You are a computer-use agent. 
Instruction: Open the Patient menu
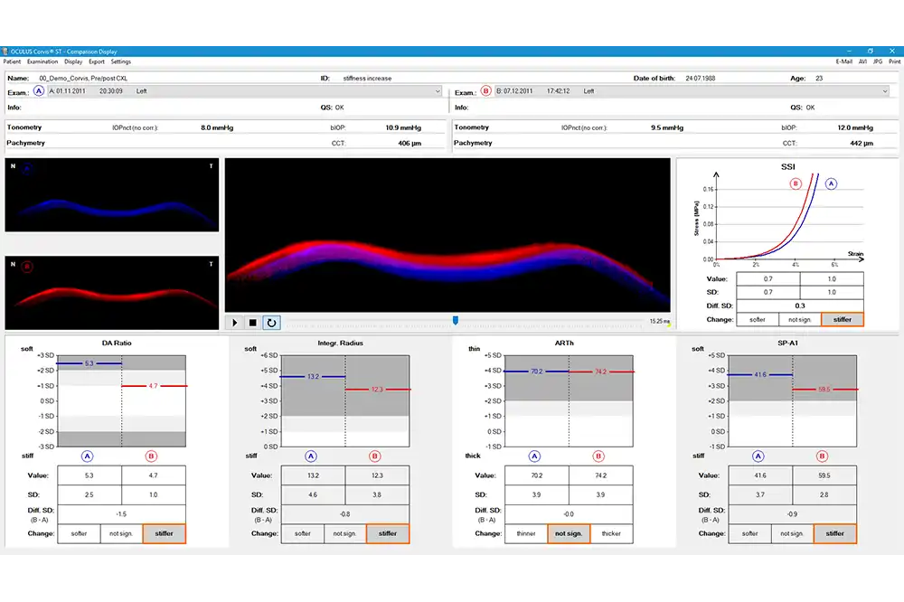[12, 61]
